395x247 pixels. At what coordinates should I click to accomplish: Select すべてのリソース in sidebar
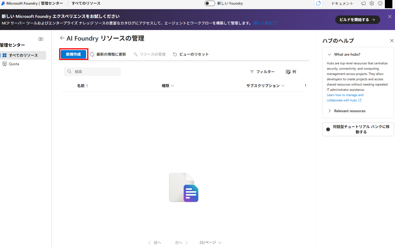point(23,55)
